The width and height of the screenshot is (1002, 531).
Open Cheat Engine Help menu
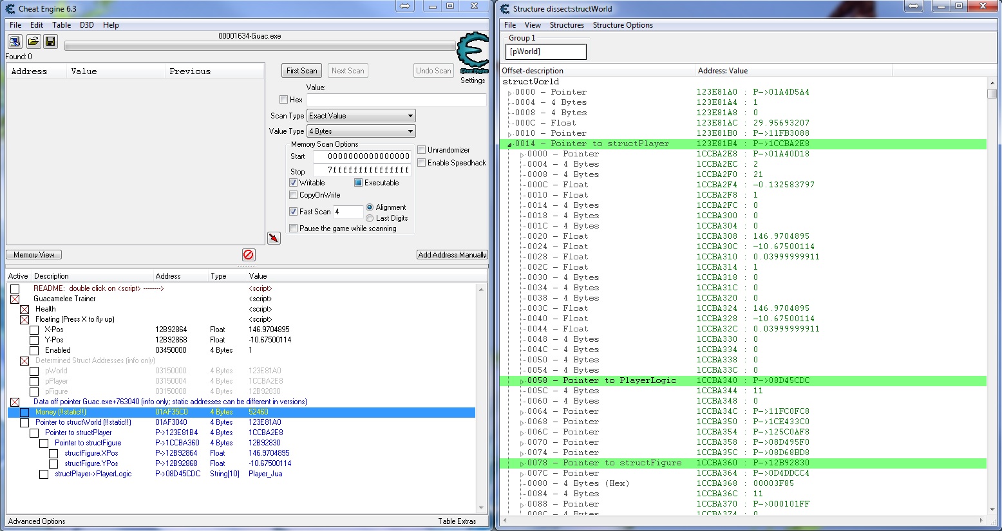(111, 25)
